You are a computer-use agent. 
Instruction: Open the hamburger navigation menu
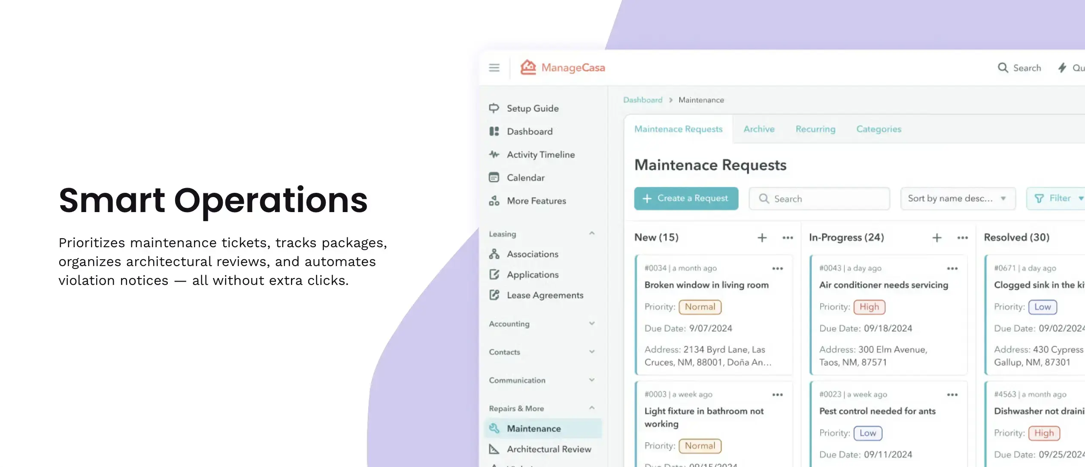494,68
